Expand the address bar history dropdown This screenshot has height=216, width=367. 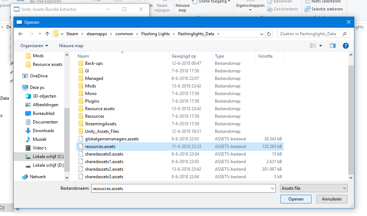pos(261,34)
